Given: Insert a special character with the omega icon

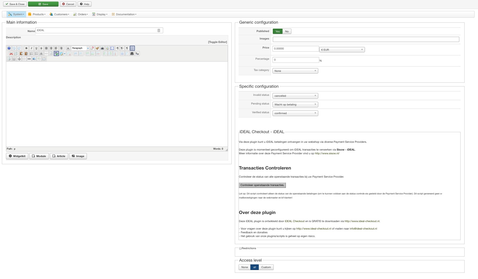Looking at the screenshot, I should (41, 53).
